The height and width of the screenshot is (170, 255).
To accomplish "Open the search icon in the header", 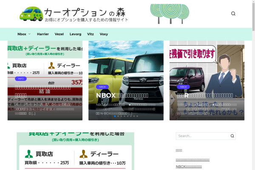I will coord(233,14).
